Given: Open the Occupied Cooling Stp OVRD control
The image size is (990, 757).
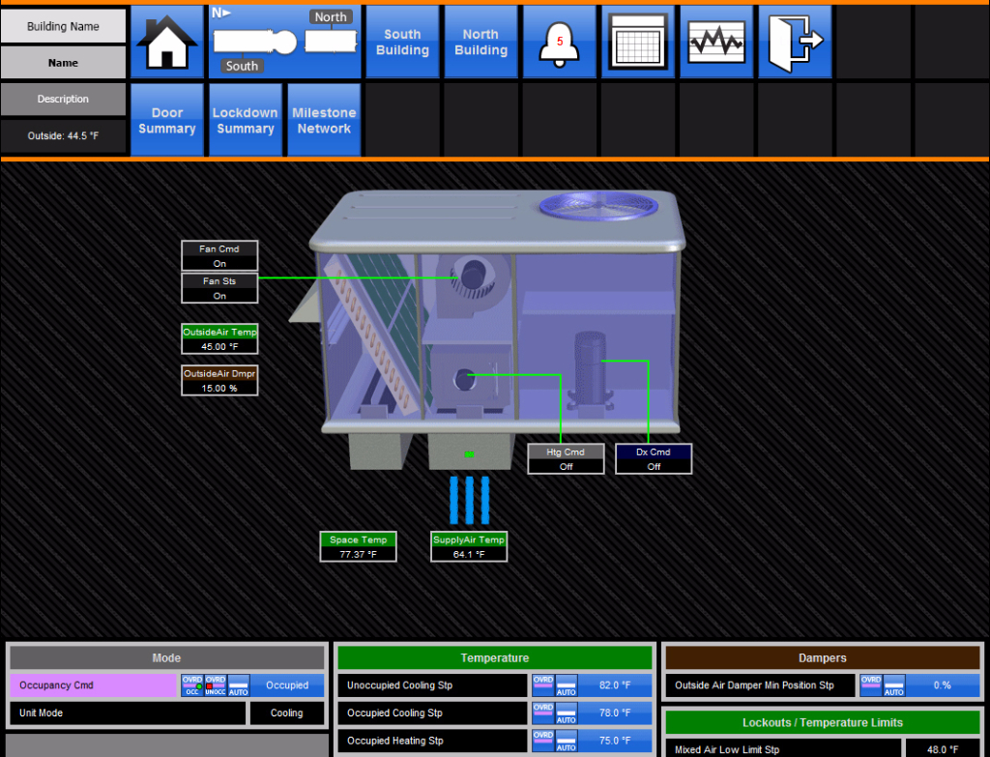Looking at the screenshot, I should pos(543,713).
